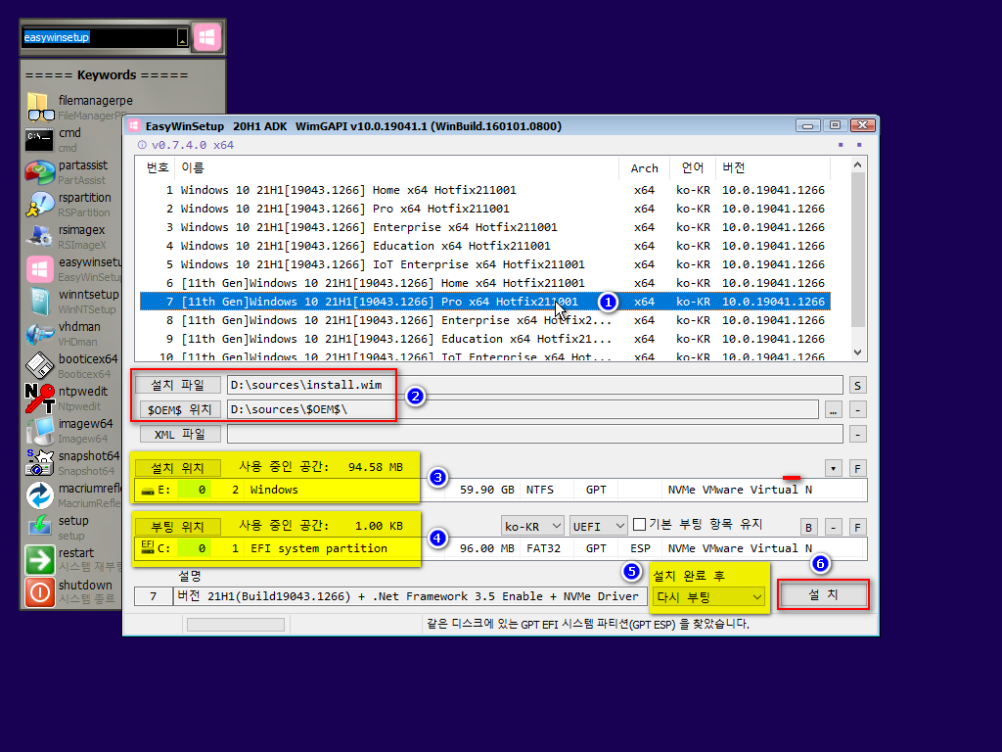Click the EFI C: drive icon in boot location
Screen dimensions: 1002x752
click(x=148, y=546)
